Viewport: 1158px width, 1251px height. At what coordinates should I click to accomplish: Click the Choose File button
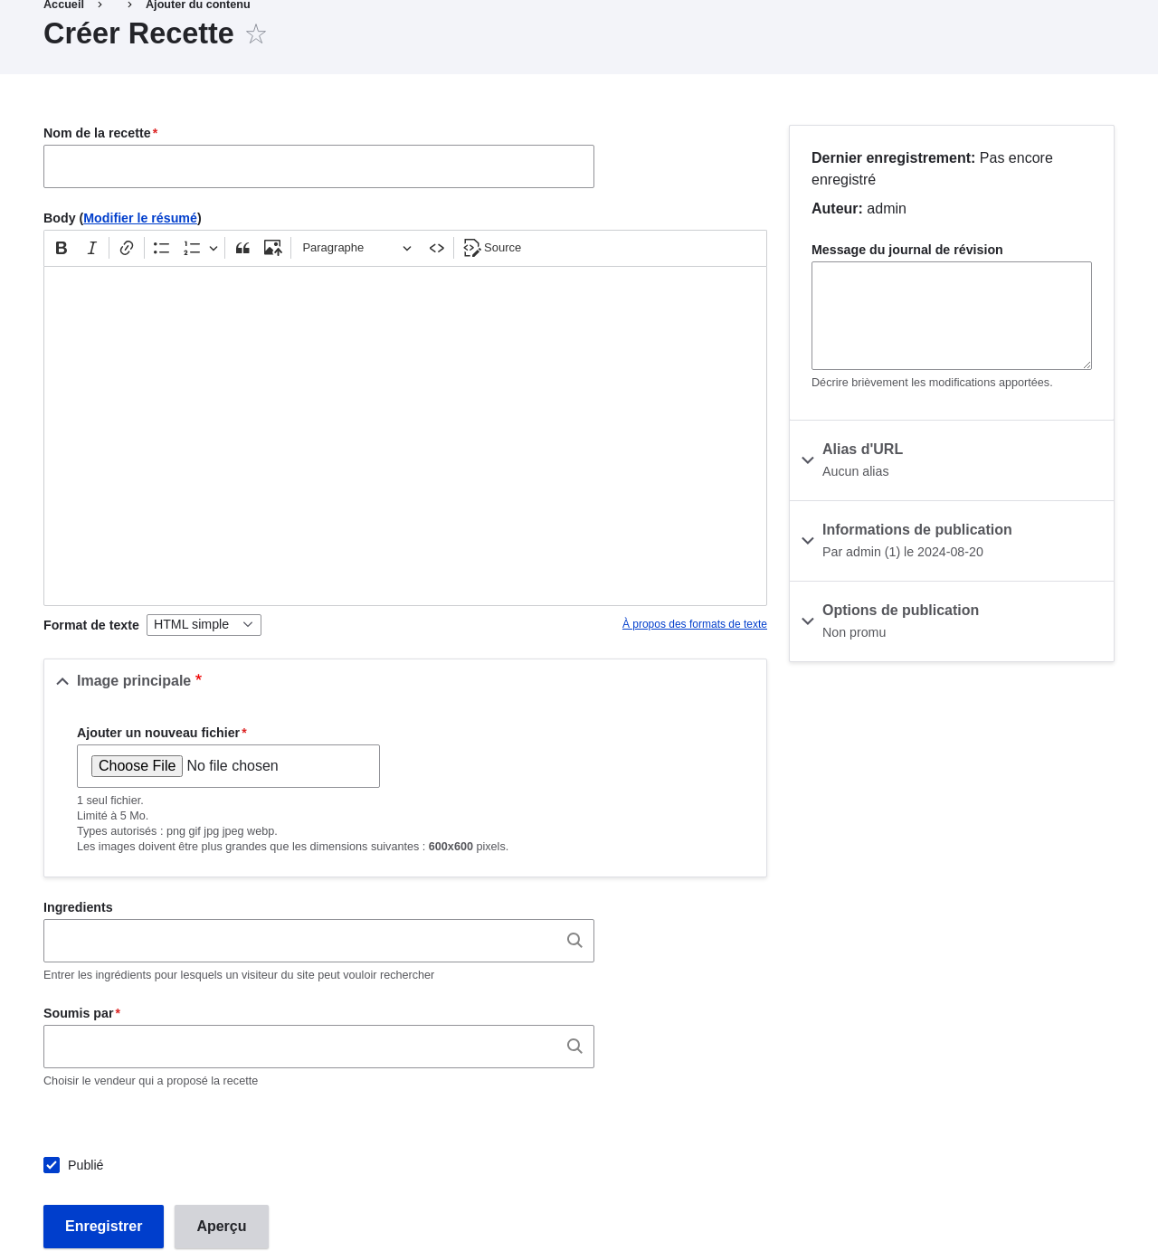click(x=137, y=766)
